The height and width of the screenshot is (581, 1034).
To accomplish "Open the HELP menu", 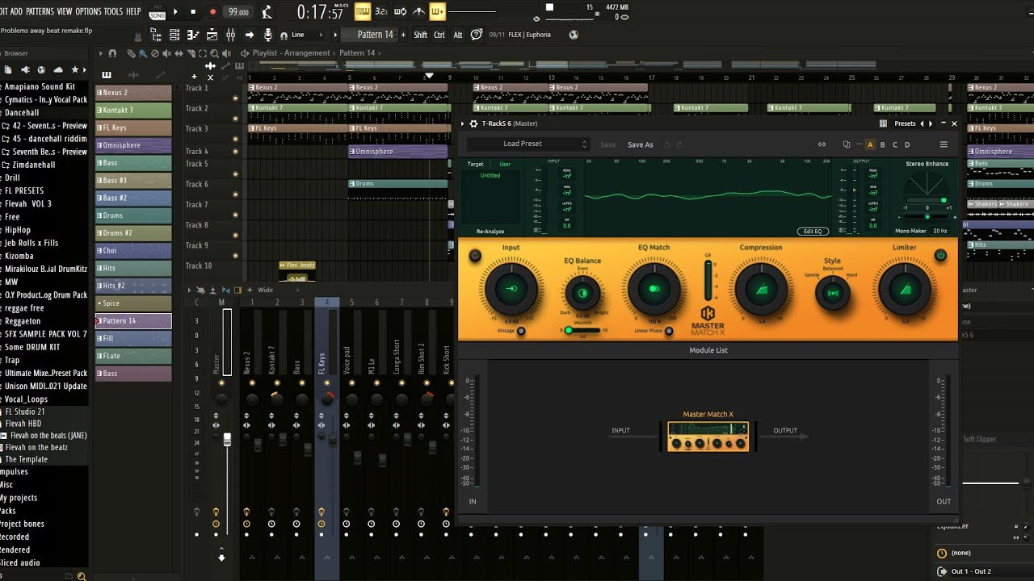I will click(x=133, y=11).
